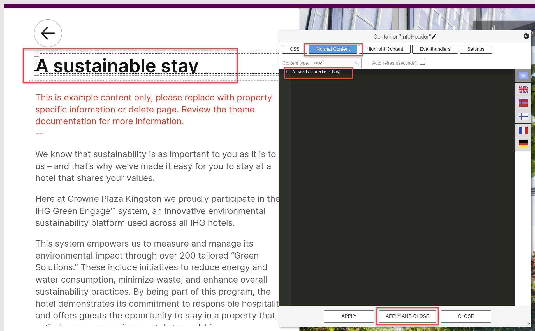This screenshot has height=331, width=535.
Task: Open the Eventhandlers tab
Action: 435,49
